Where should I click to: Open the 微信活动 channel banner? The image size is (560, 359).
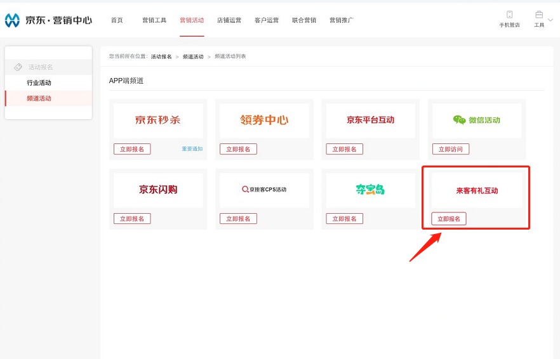click(x=477, y=121)
